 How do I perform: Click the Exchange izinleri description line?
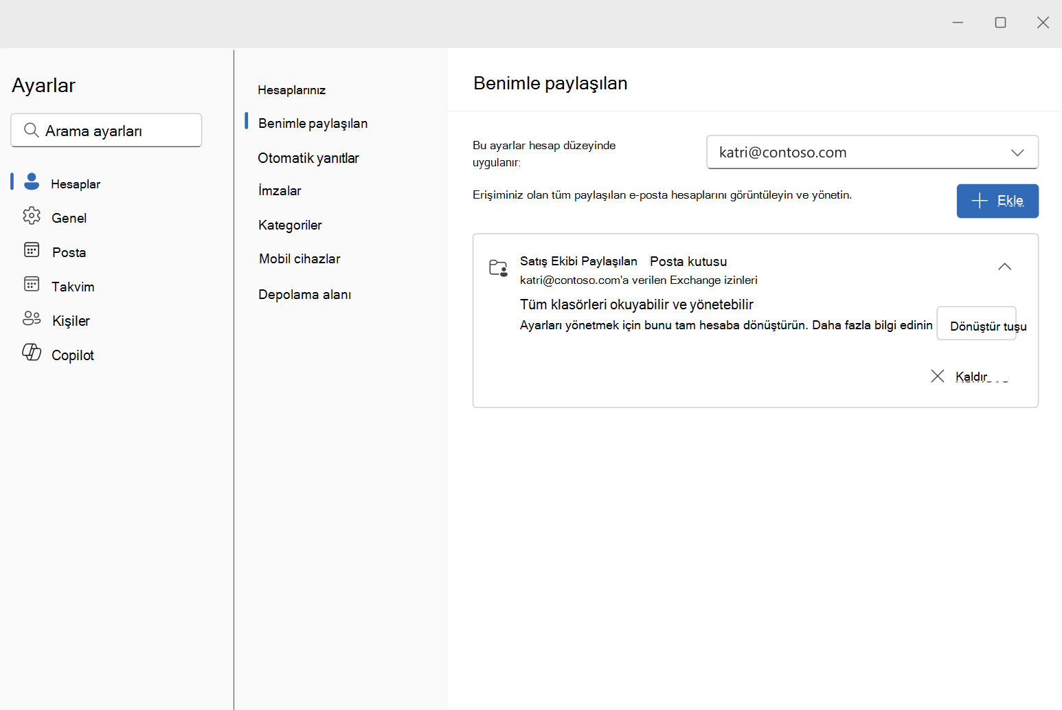pyautogui.click(x=639, y=280)
